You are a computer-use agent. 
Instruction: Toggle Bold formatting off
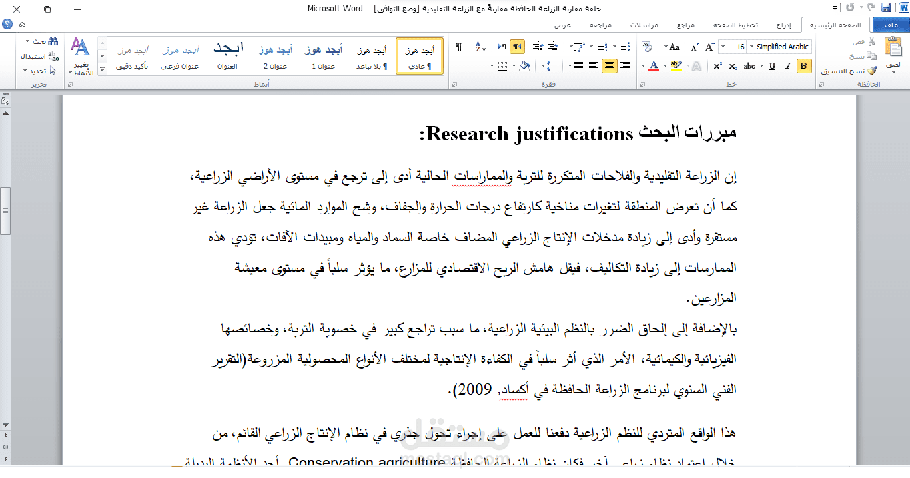pyautogui.click(x=804, y=66)
